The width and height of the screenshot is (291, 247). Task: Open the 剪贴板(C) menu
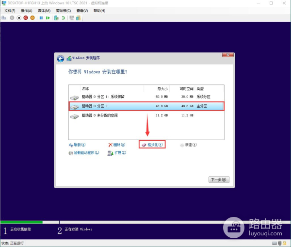(x=64, y=11)
